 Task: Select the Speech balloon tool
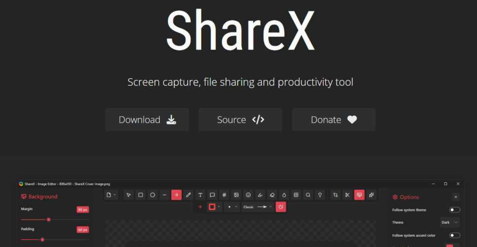[x=212, y=195]
